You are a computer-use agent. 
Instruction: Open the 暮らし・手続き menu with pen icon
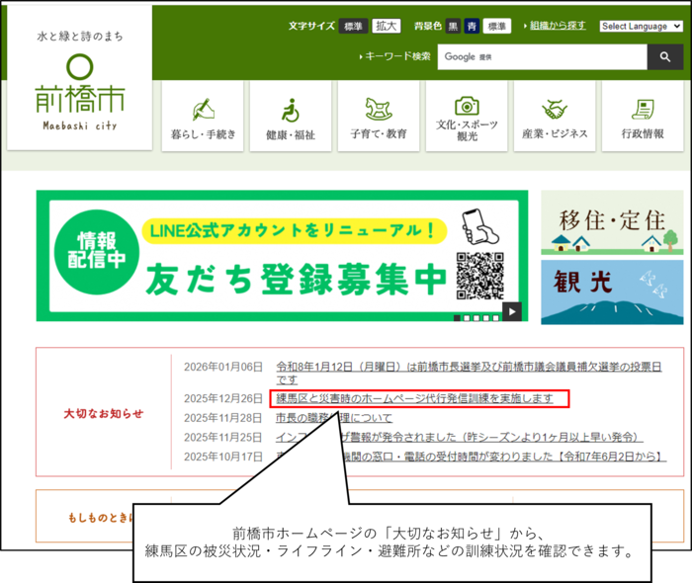pos(203,117)
